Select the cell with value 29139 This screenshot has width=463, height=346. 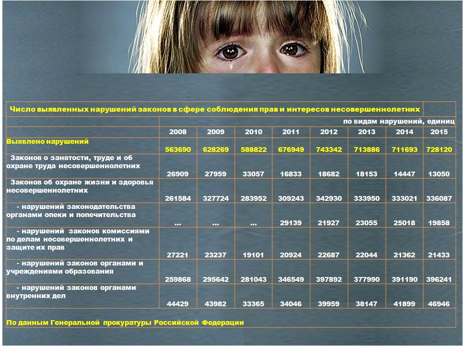(291, 223)
